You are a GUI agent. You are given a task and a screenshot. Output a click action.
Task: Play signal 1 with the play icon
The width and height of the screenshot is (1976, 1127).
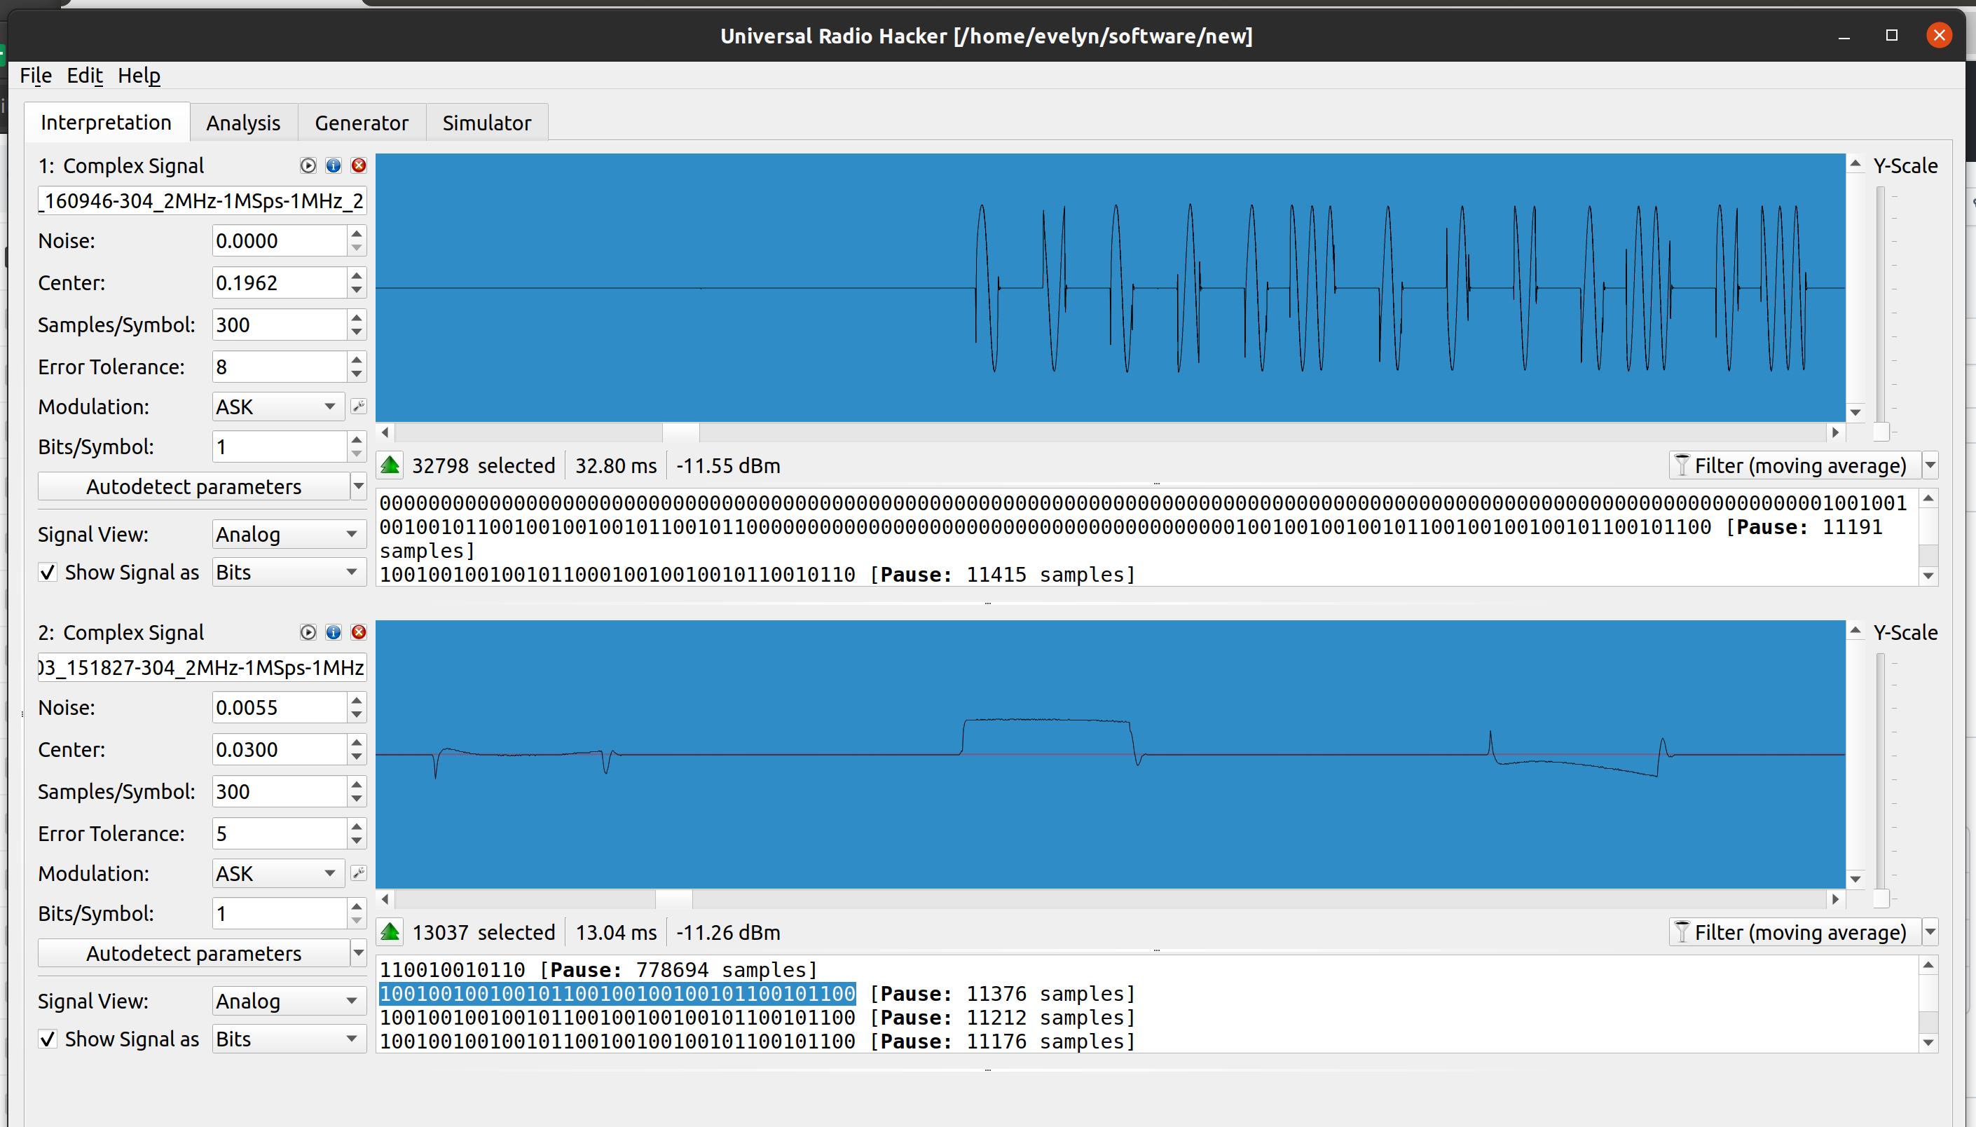308,165
